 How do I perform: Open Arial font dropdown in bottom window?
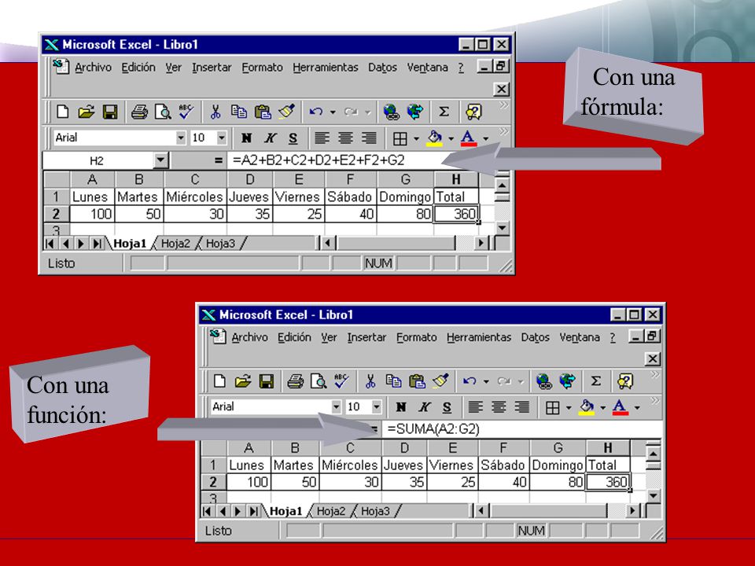tap(336, 406)
